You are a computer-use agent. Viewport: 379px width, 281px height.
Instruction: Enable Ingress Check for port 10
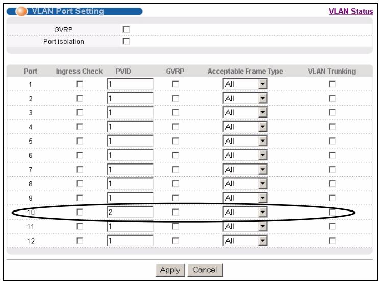coord(80,212)
